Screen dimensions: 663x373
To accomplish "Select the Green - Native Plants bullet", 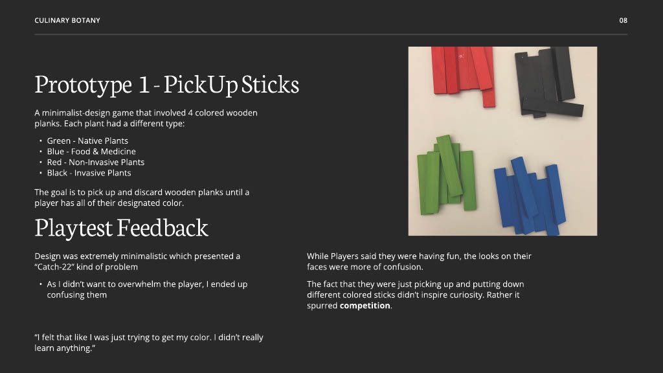I will click(87, 141).
